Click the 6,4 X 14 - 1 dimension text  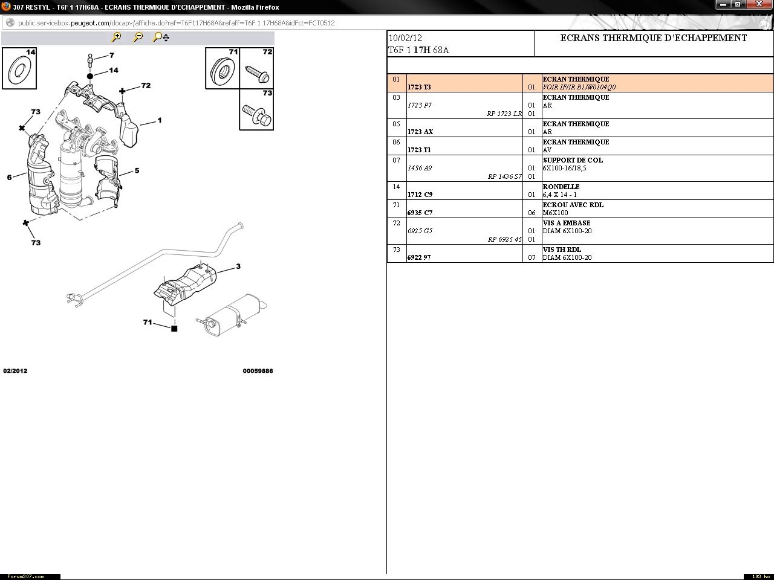coord(560,195)
